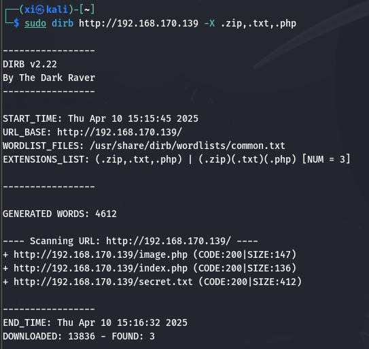Click the GENERATED WORDS count 4612
This screenshot has width=369, height=349.
pyautogui.click(x=106, y=214)
